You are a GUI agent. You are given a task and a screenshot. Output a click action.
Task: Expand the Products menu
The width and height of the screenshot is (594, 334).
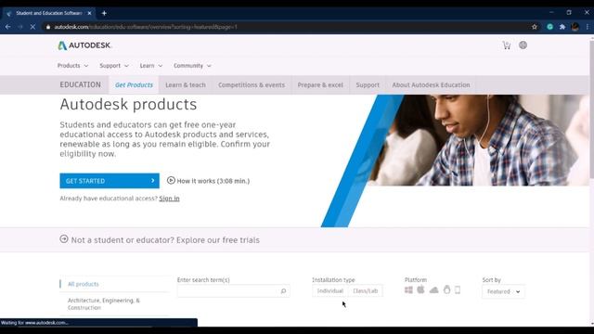coord(72,66)
